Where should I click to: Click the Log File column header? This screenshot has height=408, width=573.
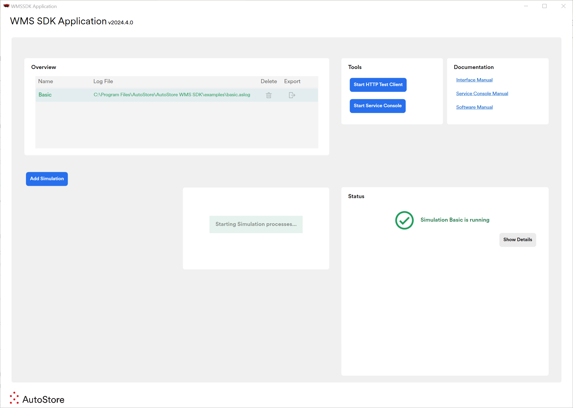[103, 81]
